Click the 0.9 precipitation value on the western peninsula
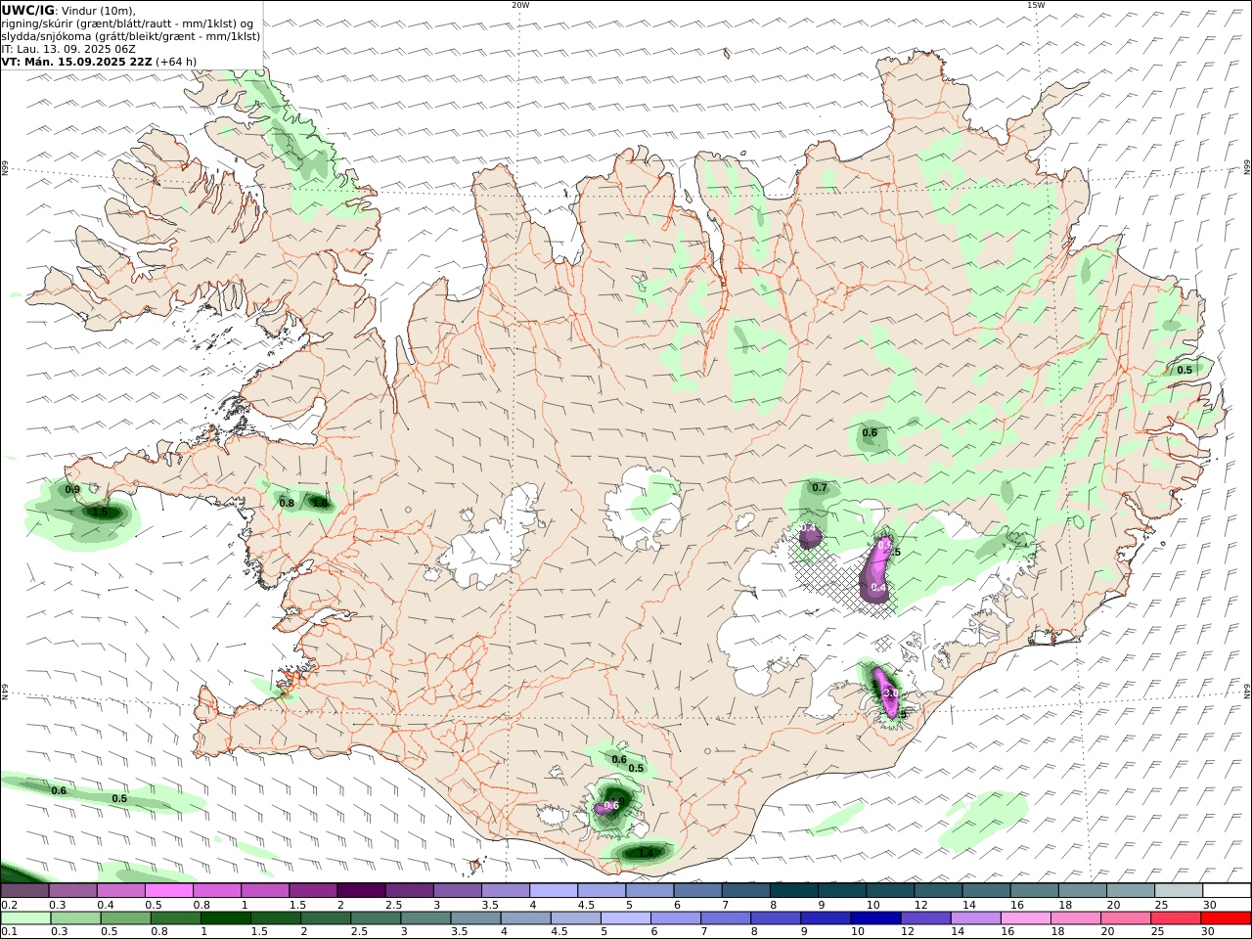This screenshot has width=1252, height=939. [72, 489]
